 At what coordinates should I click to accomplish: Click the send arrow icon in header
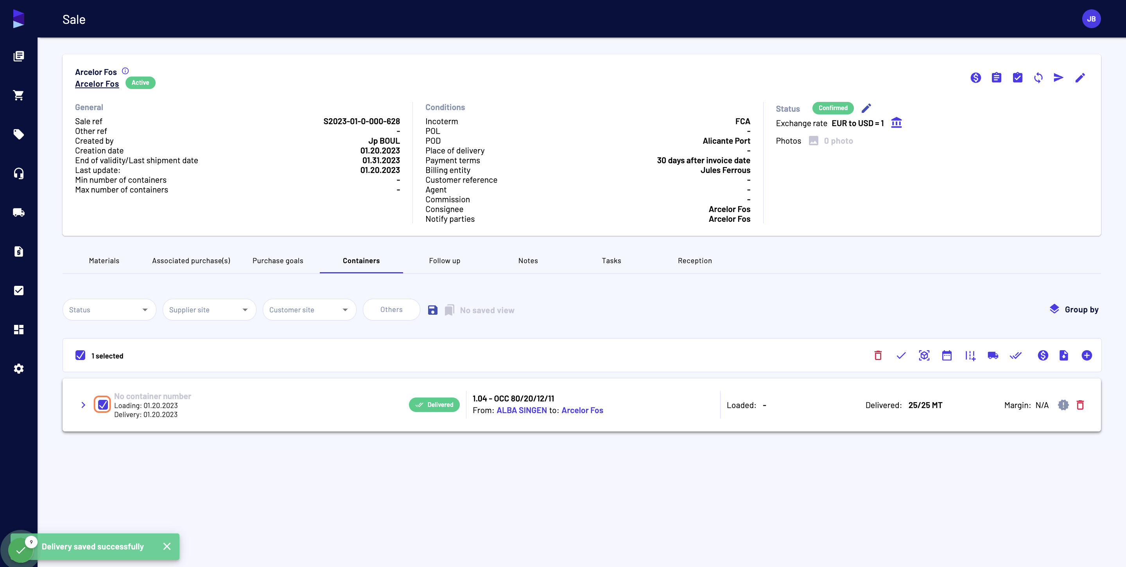click(x=1059, y=78)
